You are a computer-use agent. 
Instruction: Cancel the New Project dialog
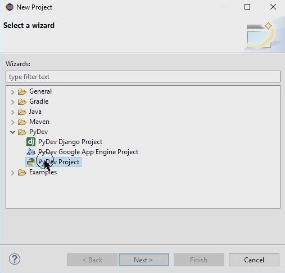point(254,260)
